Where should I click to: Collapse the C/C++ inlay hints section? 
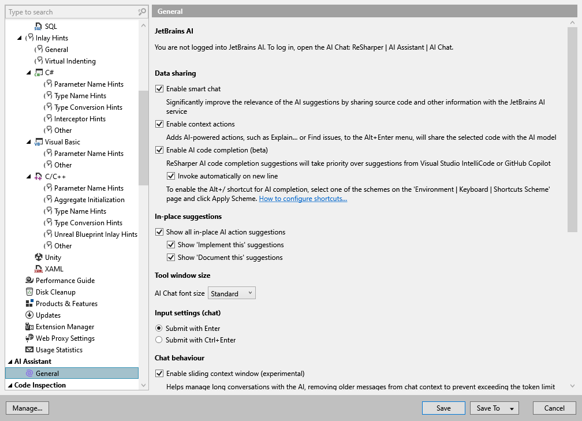coord(28,176)
